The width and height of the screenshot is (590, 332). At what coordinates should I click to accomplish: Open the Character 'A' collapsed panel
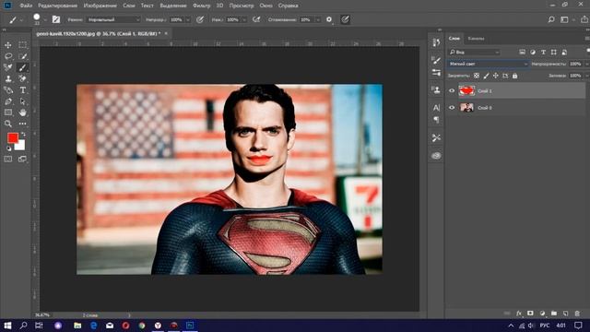coord(436,108)
